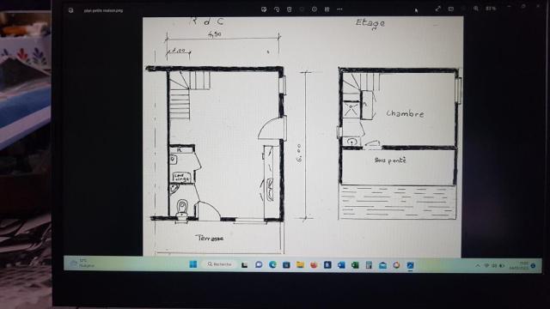Expand the hidden system tray icons chevron

(x=478, y=266)
